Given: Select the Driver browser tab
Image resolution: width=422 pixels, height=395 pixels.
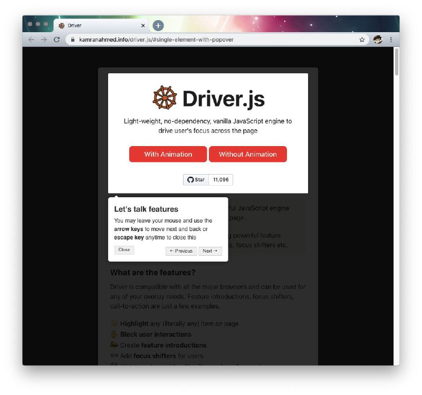Looking at the screenshot, I should pos(101,25).
